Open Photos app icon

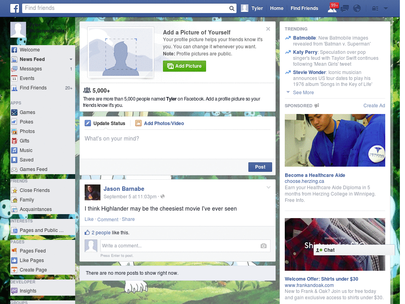click(14, 131)
